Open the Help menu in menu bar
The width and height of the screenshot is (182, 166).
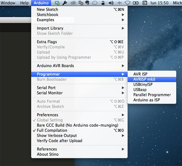25,3
